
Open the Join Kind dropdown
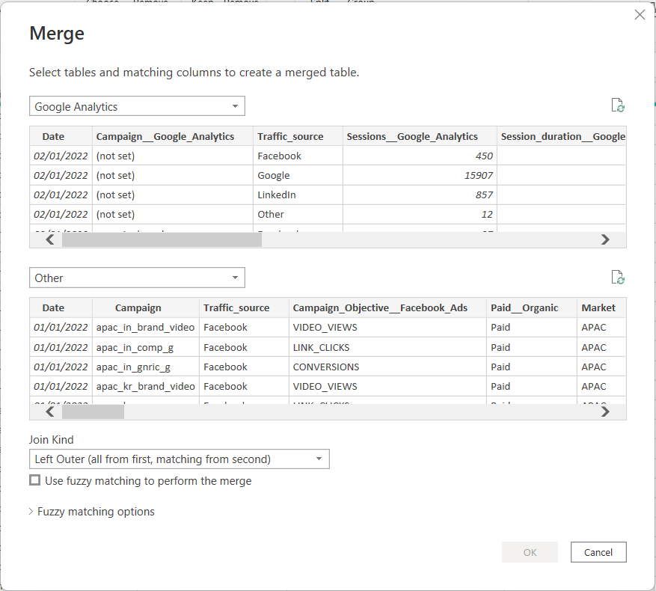pyautogui.click(x=179, y=459)
